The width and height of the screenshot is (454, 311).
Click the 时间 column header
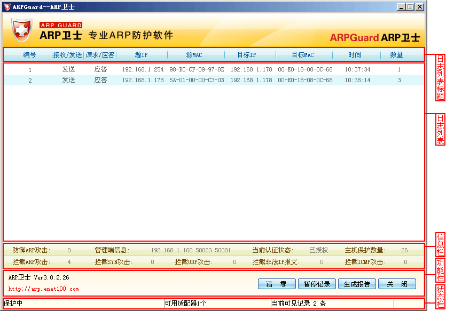(355, 54)
